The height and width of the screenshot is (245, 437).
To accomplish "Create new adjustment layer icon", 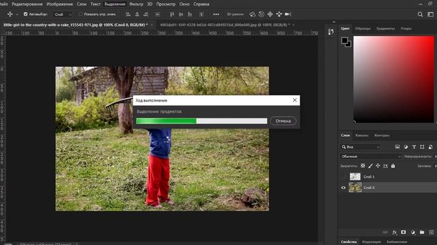I will tap(412, 232).
